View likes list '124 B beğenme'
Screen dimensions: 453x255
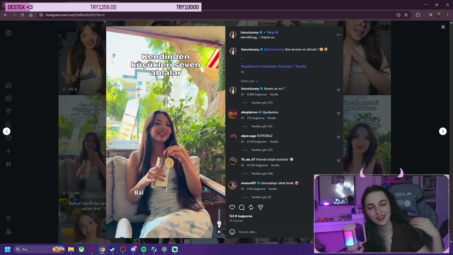point(241,216)
